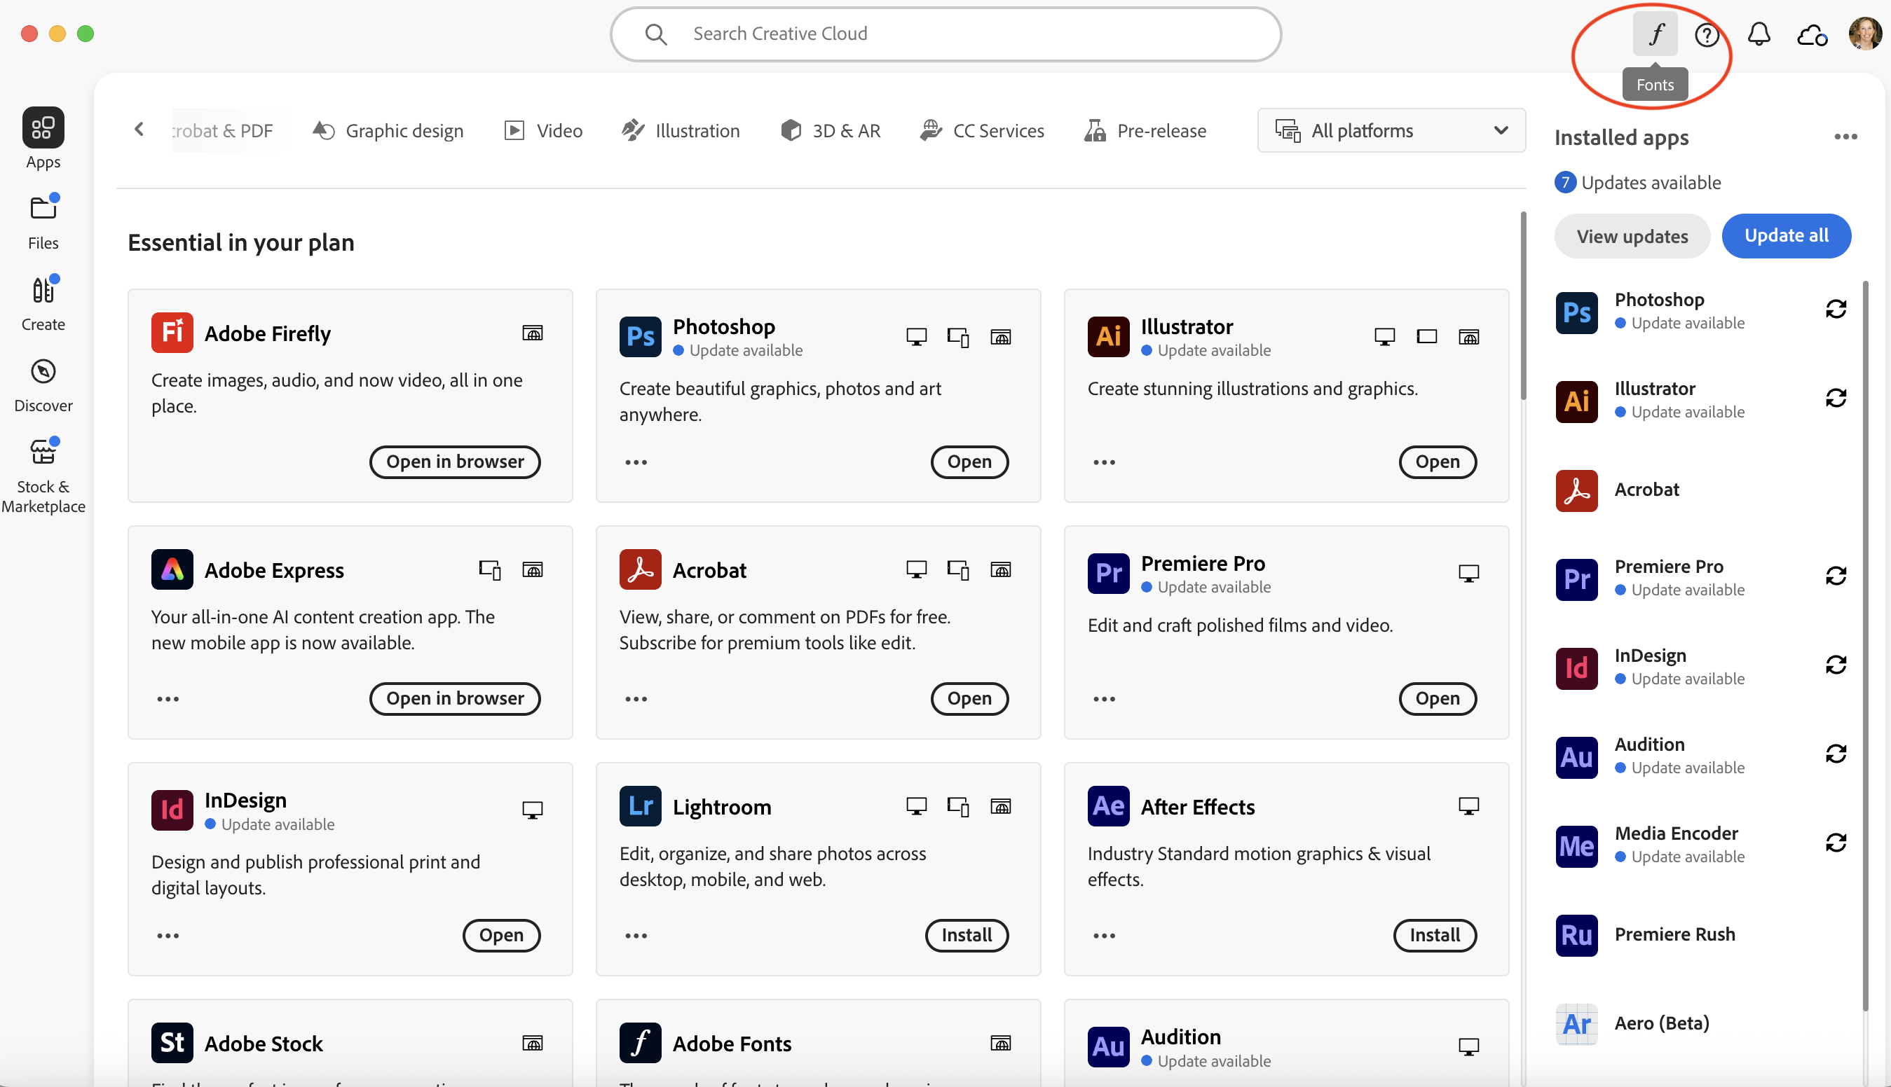
Task: Click Adobe Firefly card web platform icon
Action: point(532,333)
